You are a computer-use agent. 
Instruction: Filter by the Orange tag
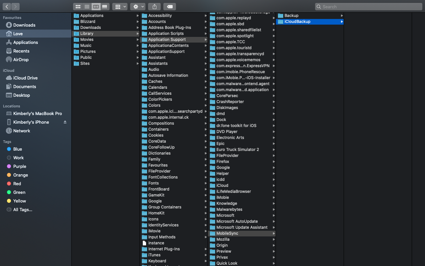tap(36, 175)
